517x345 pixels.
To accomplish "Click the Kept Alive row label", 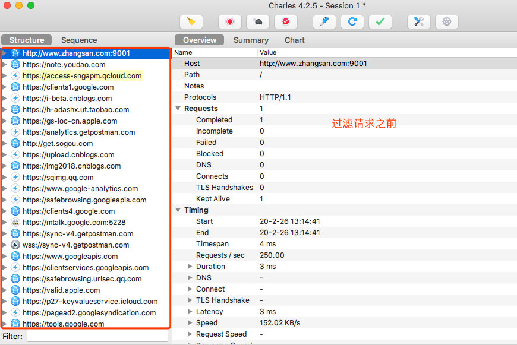I will [x=213, y=199].
